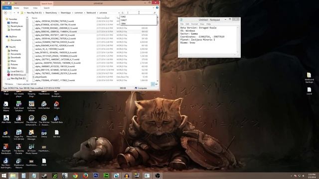Select Local Disk (C:) in the navigation pane

[17, 71]
